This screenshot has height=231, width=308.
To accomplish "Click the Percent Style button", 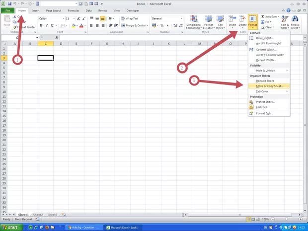I will 162,25.
